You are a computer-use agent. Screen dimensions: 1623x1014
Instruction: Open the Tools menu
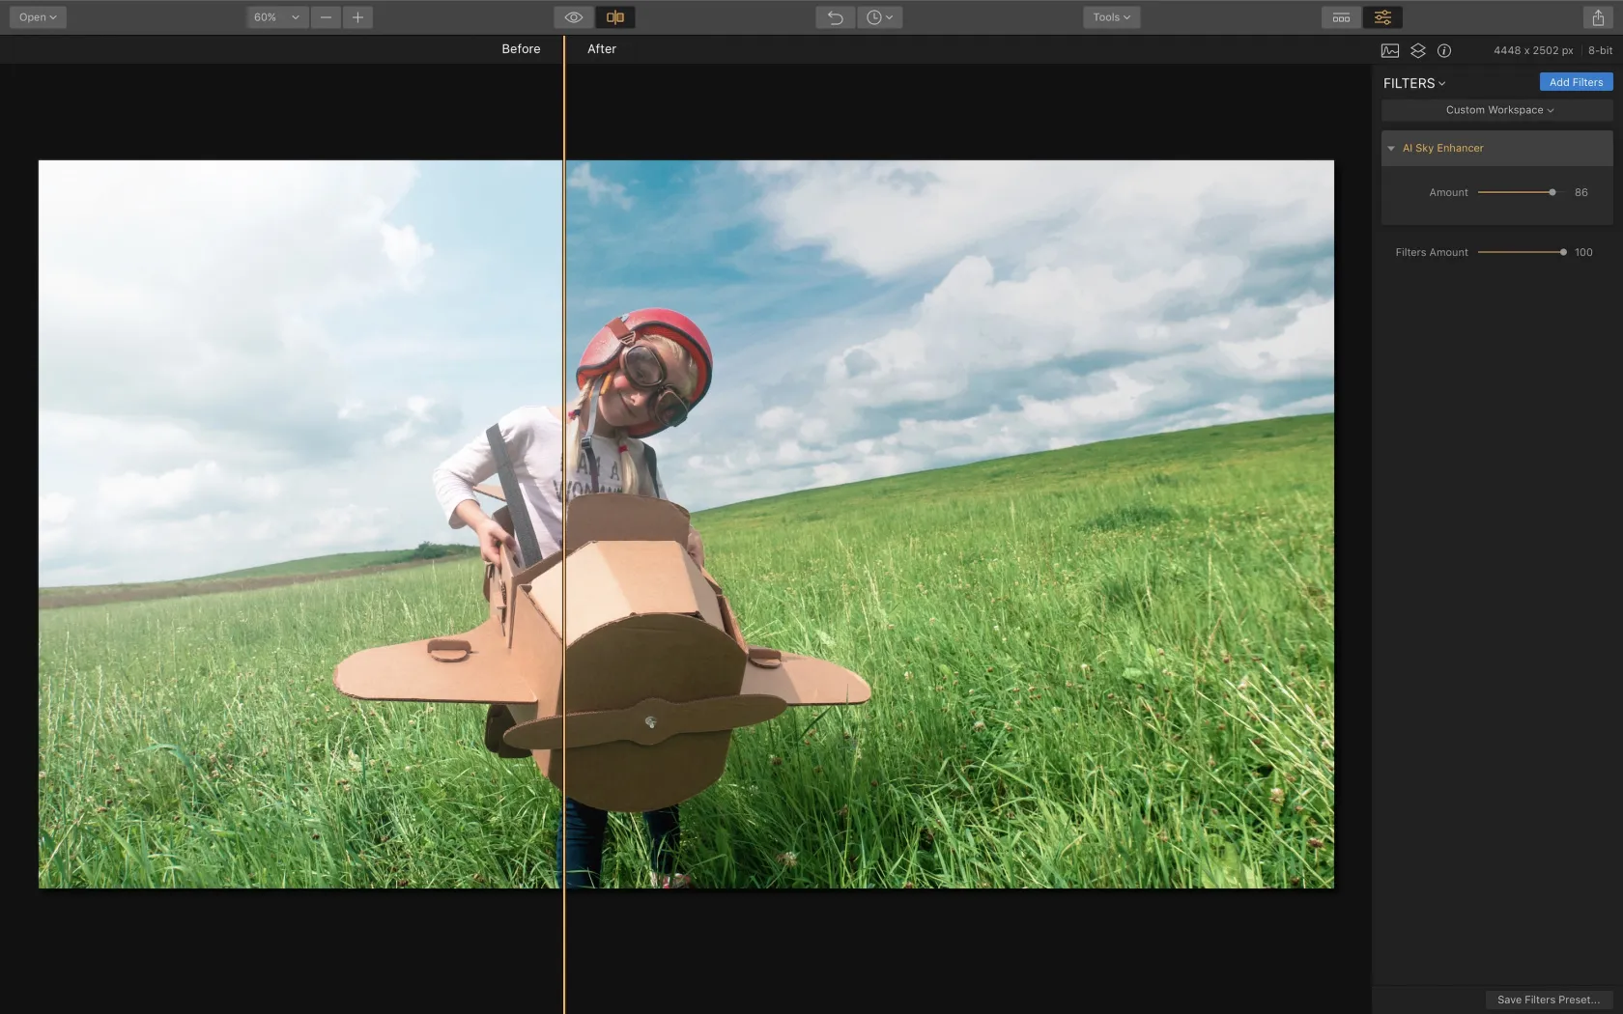click(x=1111, y=17)
